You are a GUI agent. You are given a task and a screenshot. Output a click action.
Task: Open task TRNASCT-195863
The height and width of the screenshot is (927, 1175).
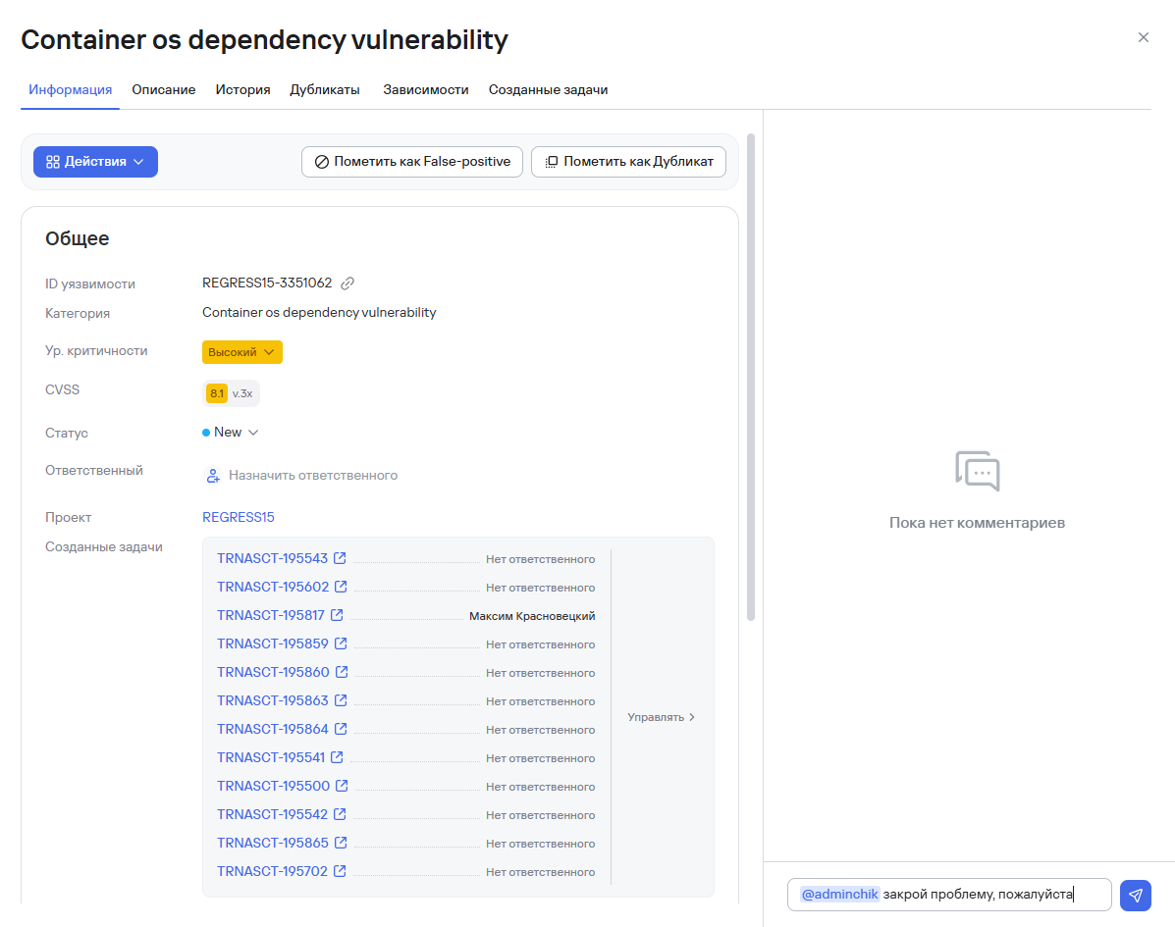tap(273, 700)
